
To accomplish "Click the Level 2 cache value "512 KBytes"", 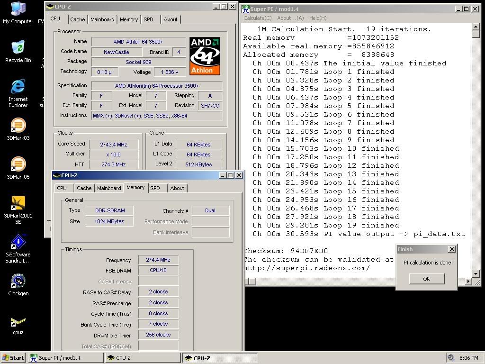I will (198, 164).
